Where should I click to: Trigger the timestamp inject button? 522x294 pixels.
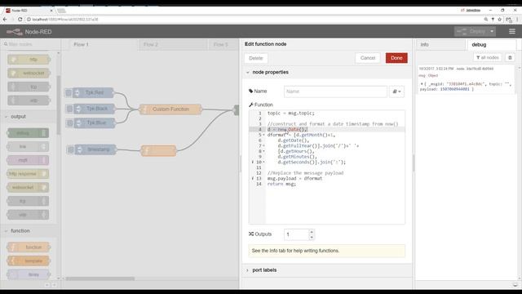(71, 149)
